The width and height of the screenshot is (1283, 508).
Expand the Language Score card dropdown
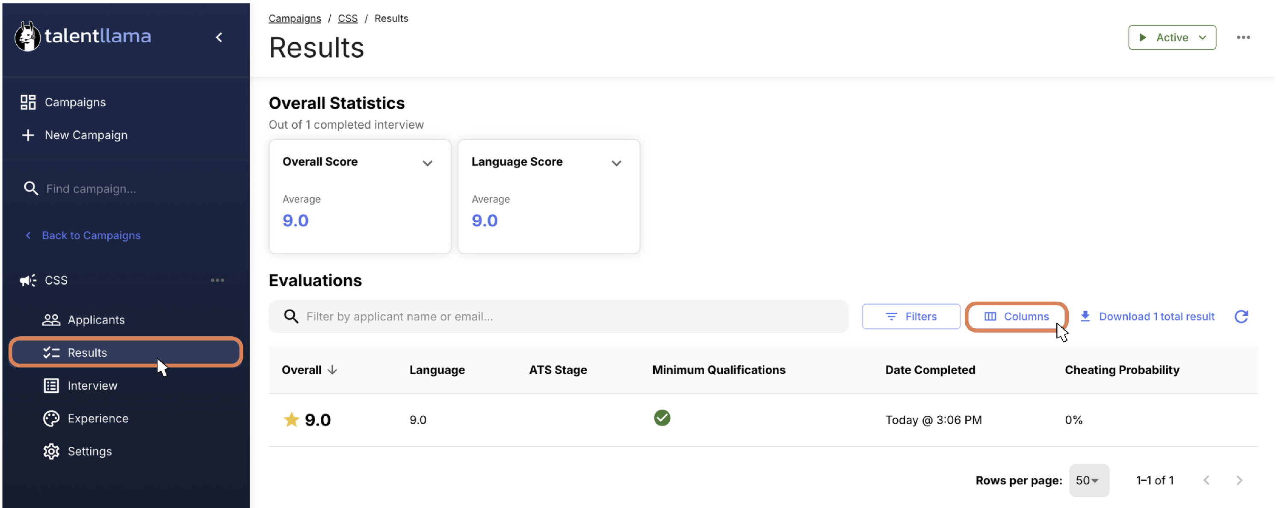point(616,163)
